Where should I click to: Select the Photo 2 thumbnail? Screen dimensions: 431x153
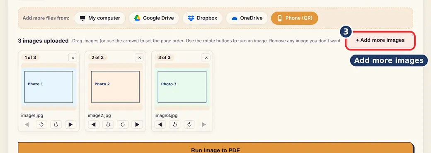tap(116, 87)
